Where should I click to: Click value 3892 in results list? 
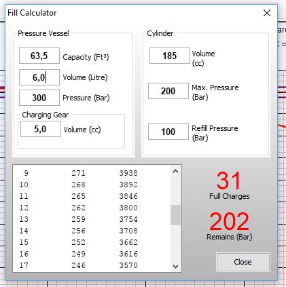(128, 185)
